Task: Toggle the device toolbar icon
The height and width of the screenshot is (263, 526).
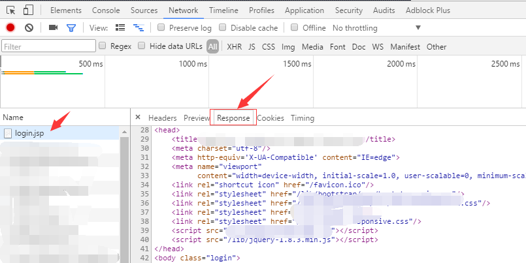Action: (x=29, y=10)
